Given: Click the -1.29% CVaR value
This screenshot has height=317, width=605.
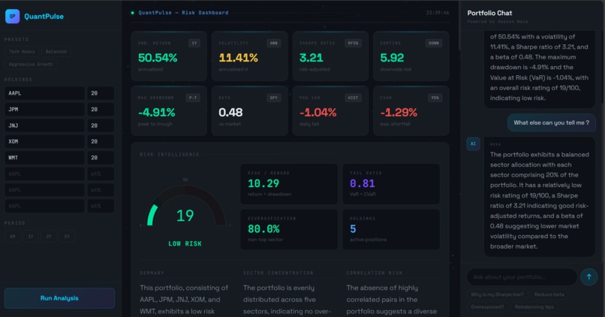Looking at the screenshot, I should point(398,113).
